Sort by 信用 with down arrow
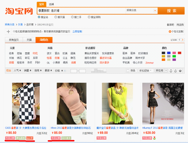This screenshot has height=143, width=188. (x=38, y=71)
